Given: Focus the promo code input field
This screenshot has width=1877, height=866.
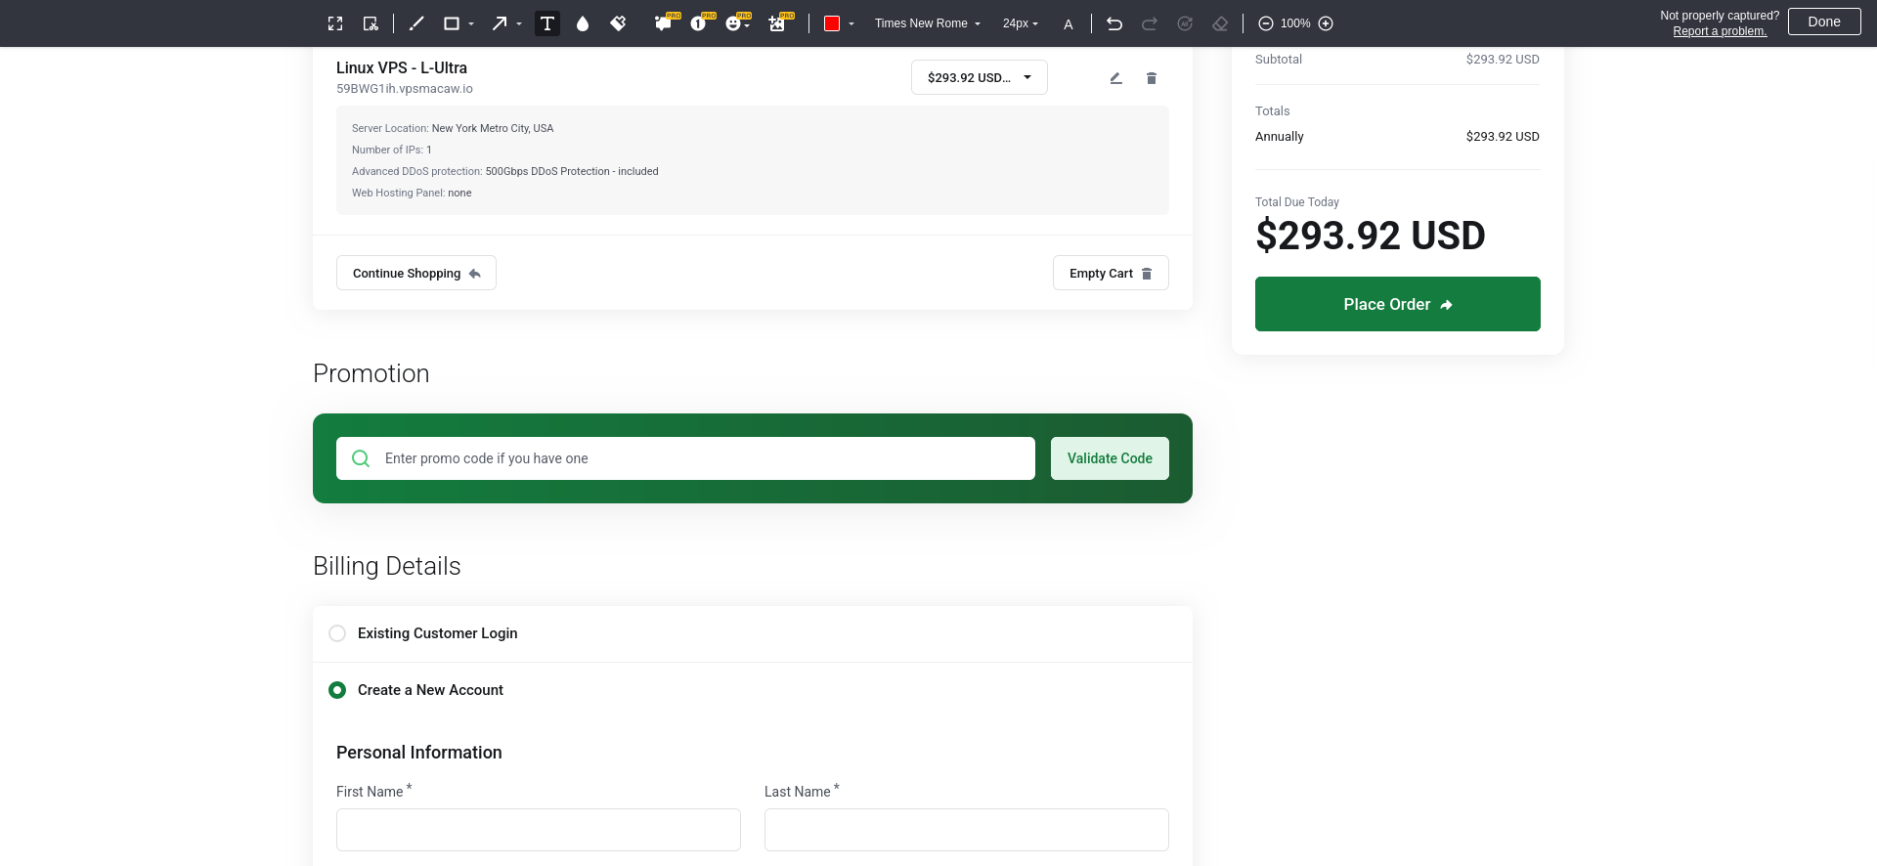Looking at the screenshot, I should click(x=685, y=458).
